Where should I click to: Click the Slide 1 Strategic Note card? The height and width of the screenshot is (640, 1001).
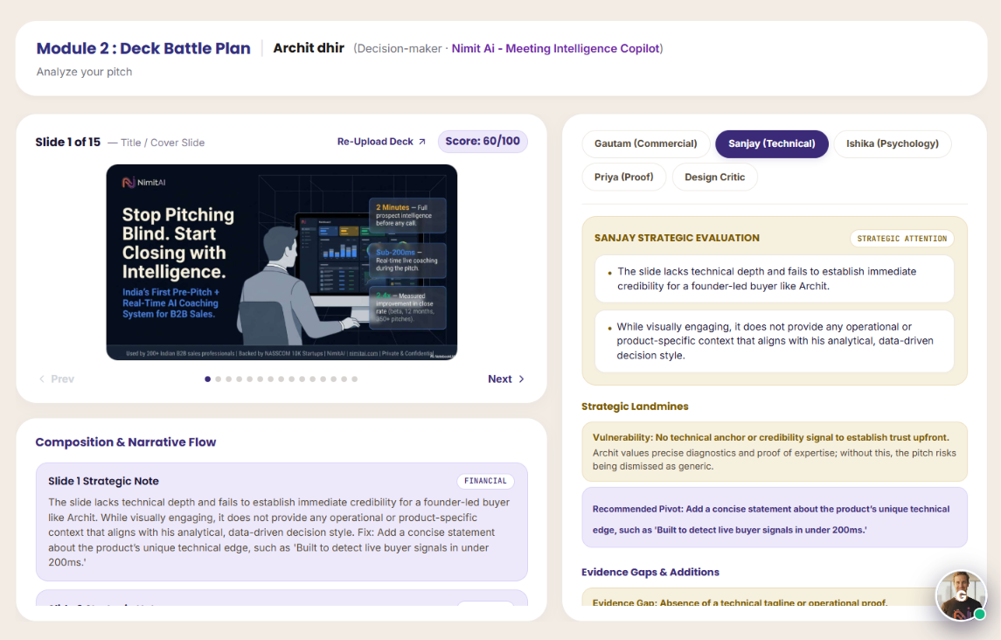(x=282, y=522)
